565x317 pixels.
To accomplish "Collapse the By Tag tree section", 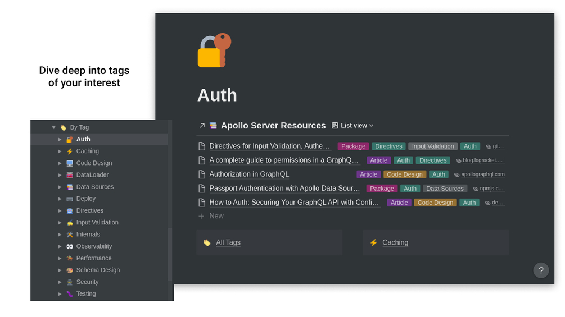I will 54,127.
